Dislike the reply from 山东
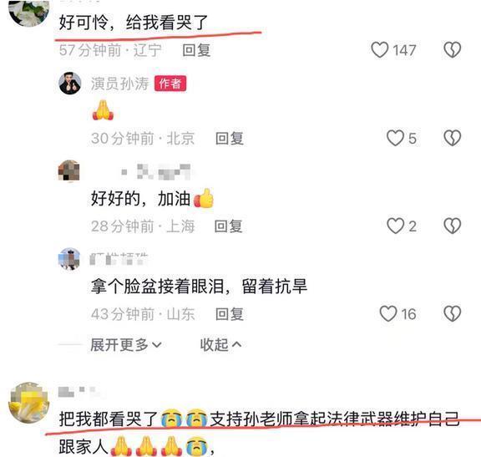This screenshot has height=457, width=481. point(453,313)
